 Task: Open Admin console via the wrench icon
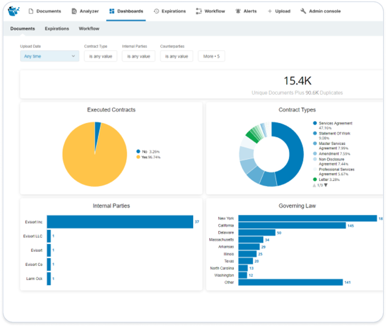coord(303,11)
